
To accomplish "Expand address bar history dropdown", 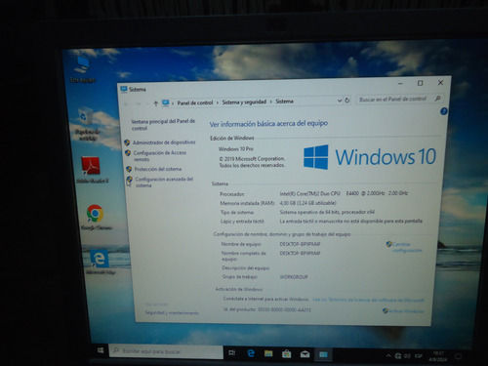I will 340,101.
